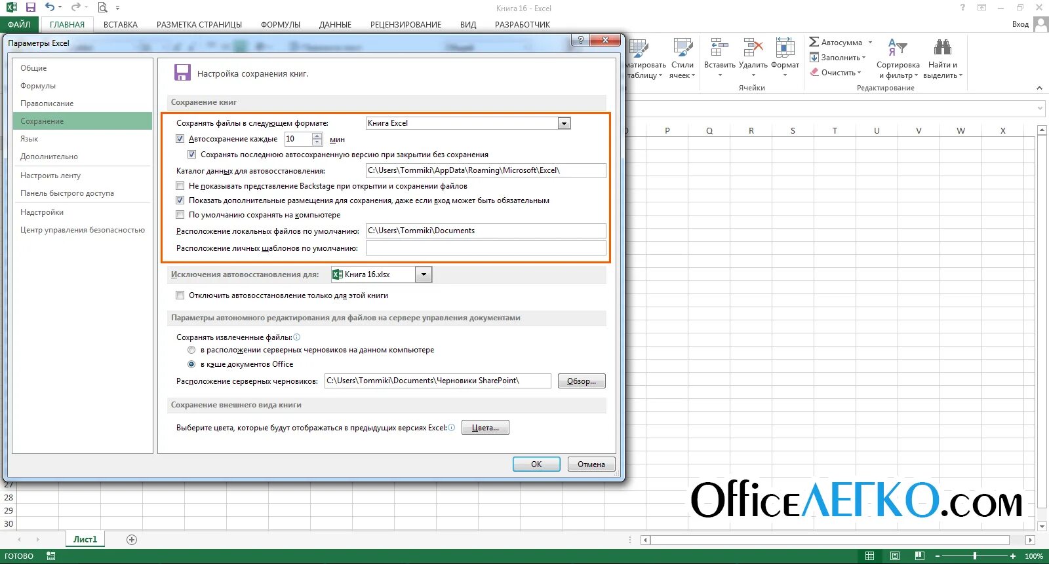Viewport: 1049px width, 564px height.
Task: Expand the Заполнить dropdown arrow
Action: [863, 58]
